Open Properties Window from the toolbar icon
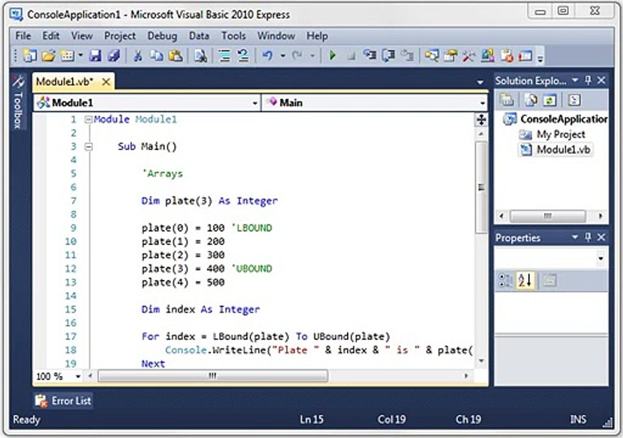The height and width of the screenshot is (438, 623). click(x=451, y=55)
